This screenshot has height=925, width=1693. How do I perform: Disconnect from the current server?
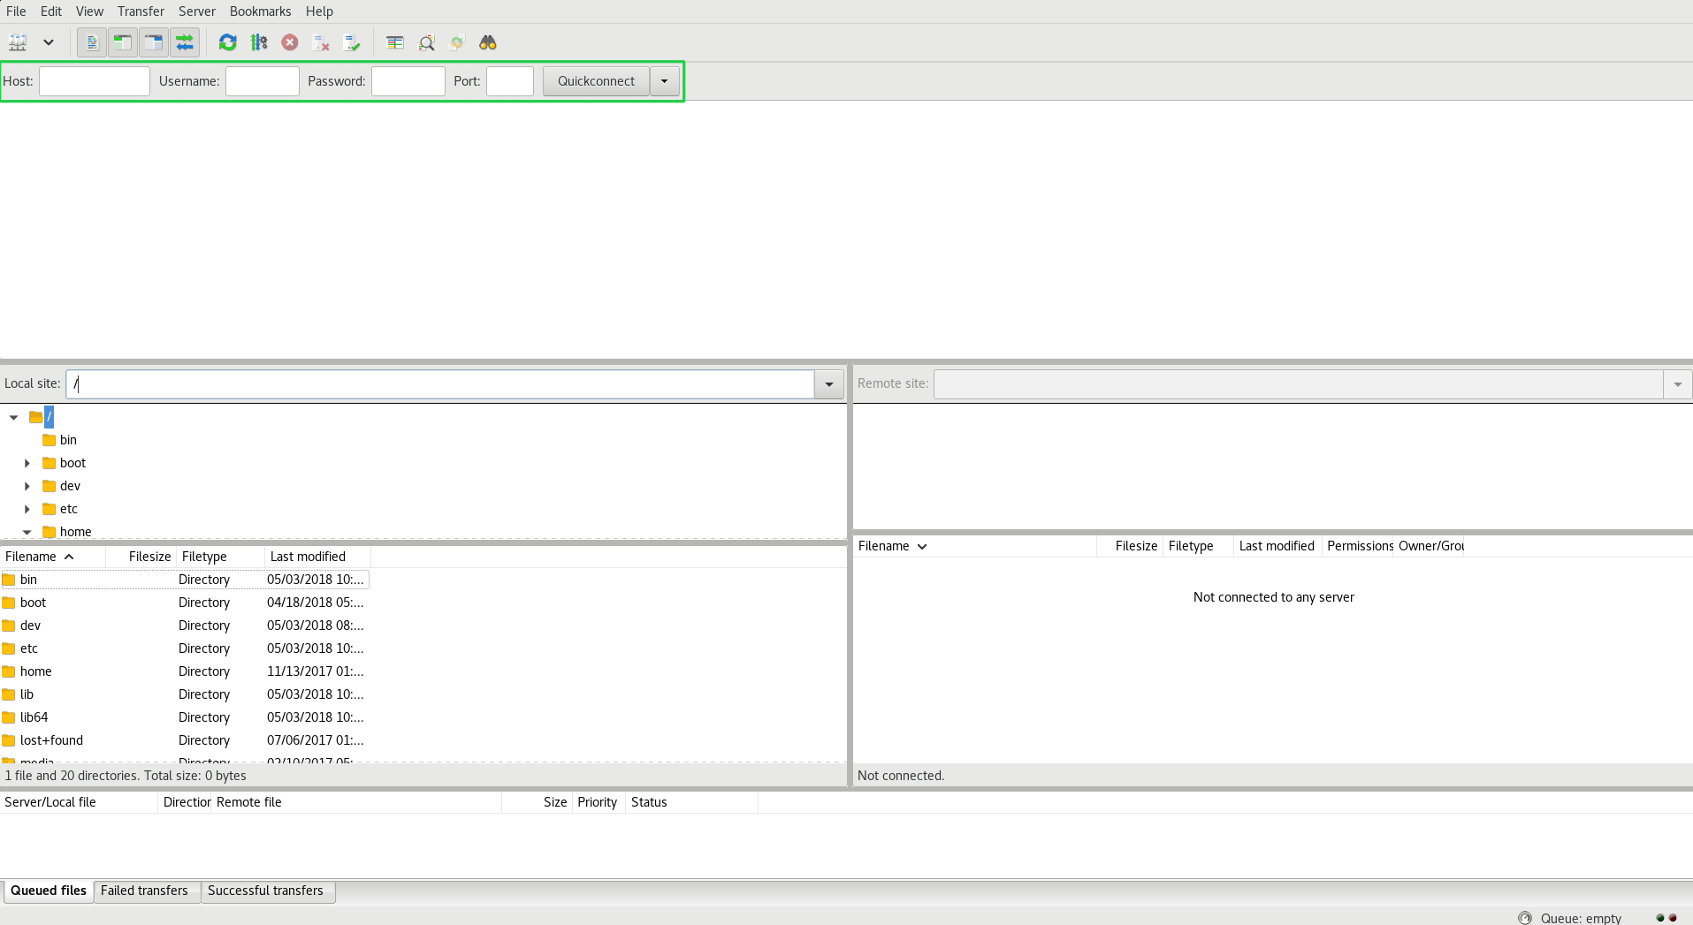click(320, 42)
